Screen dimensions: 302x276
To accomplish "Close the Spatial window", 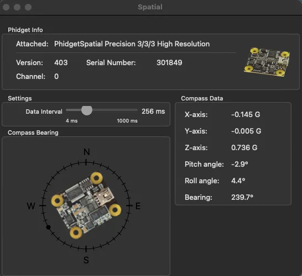I will coord(6,7).
